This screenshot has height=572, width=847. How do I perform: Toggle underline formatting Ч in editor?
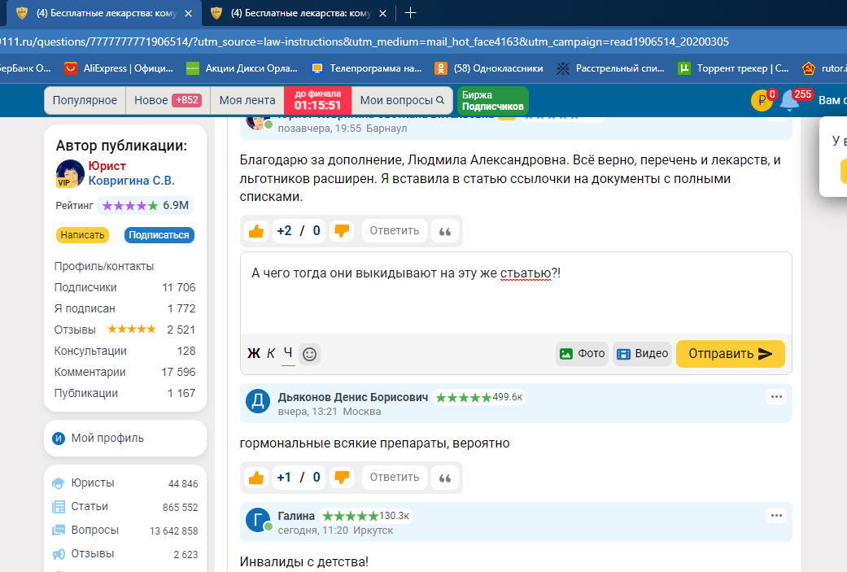pos(288,353)
